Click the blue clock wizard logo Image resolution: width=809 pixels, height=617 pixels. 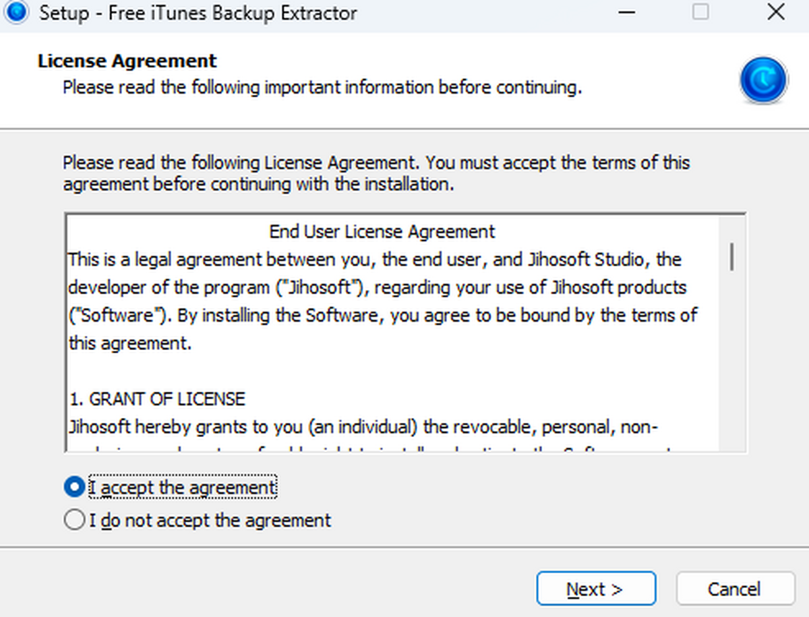click(763, 80)
